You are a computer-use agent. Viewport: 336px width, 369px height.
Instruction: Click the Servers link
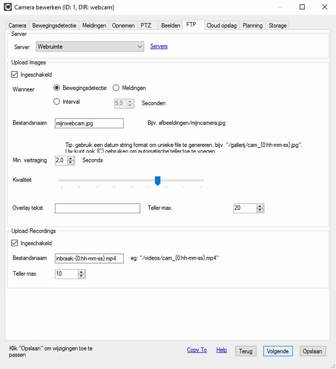(159, 46)
